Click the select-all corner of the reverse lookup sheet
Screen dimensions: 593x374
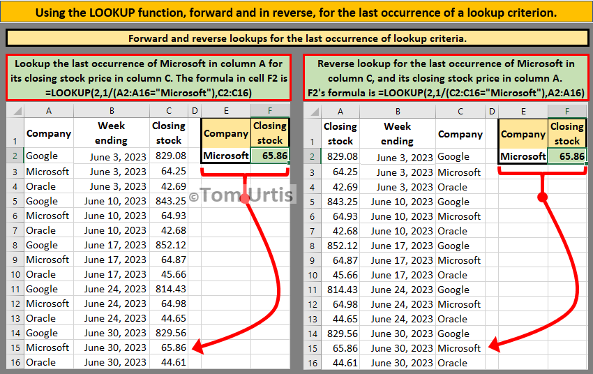pos(313,112)
